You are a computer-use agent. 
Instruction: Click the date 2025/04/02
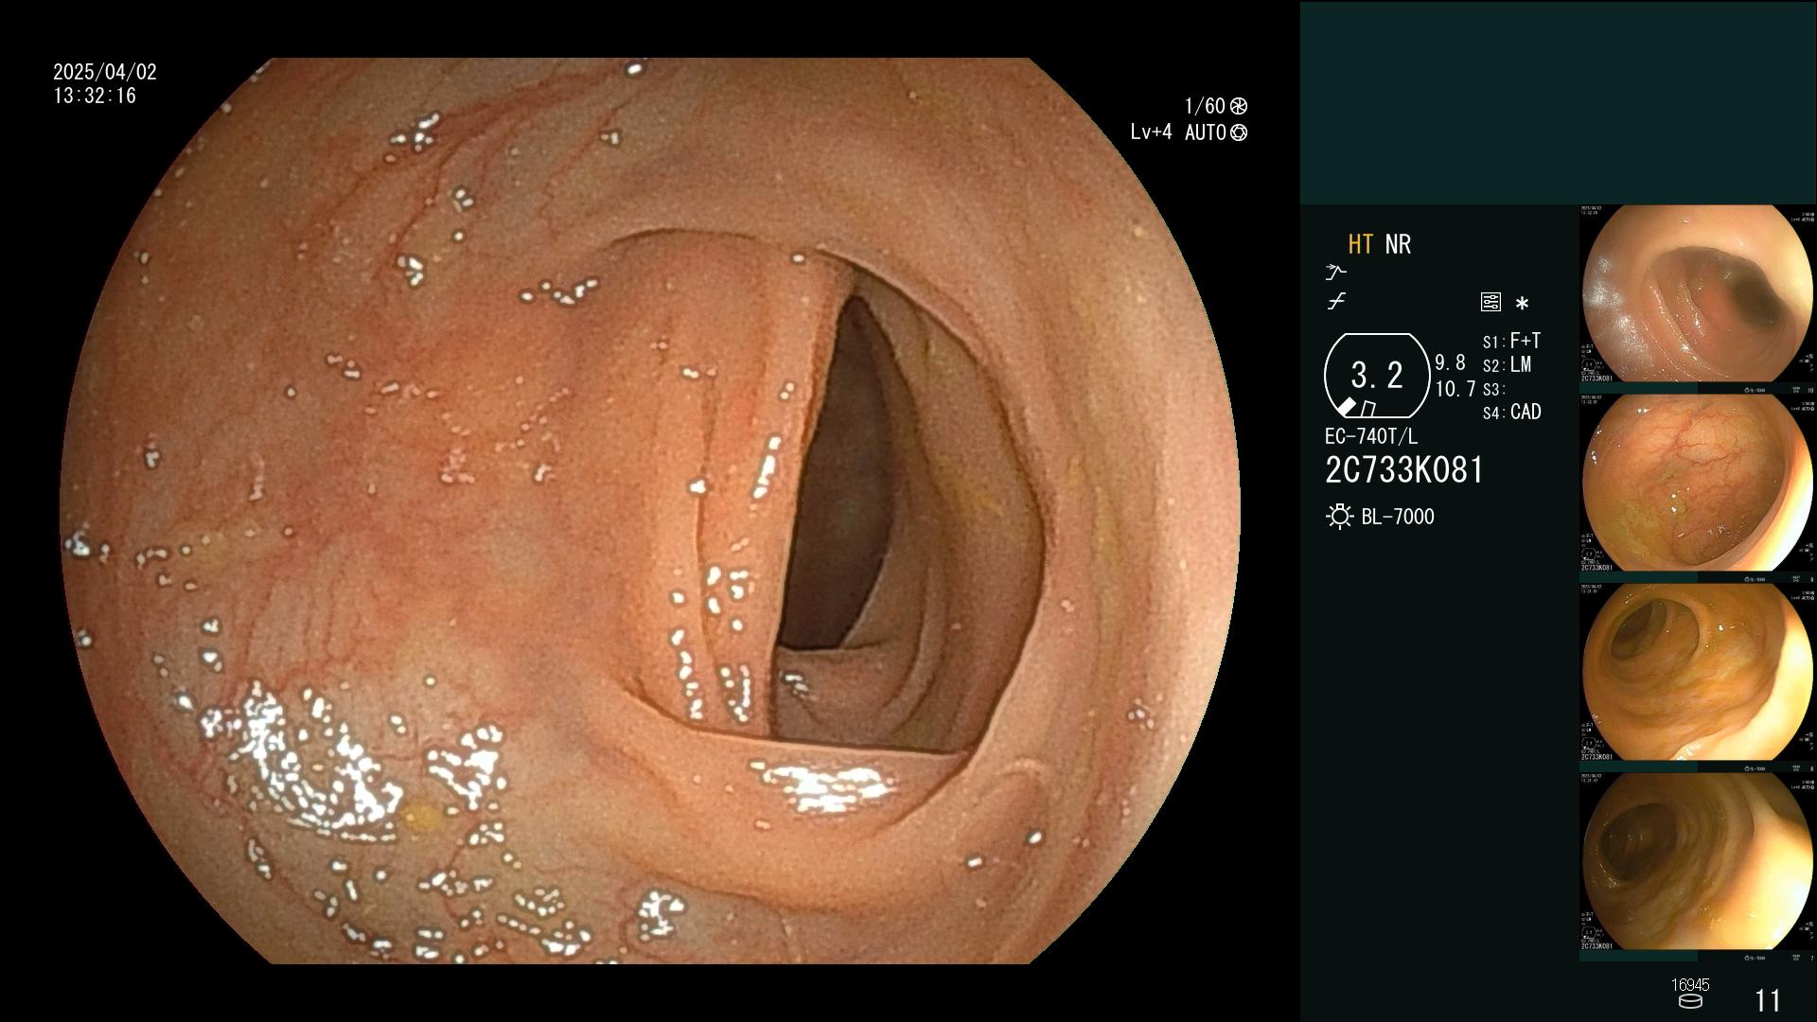tap(105, 72)
